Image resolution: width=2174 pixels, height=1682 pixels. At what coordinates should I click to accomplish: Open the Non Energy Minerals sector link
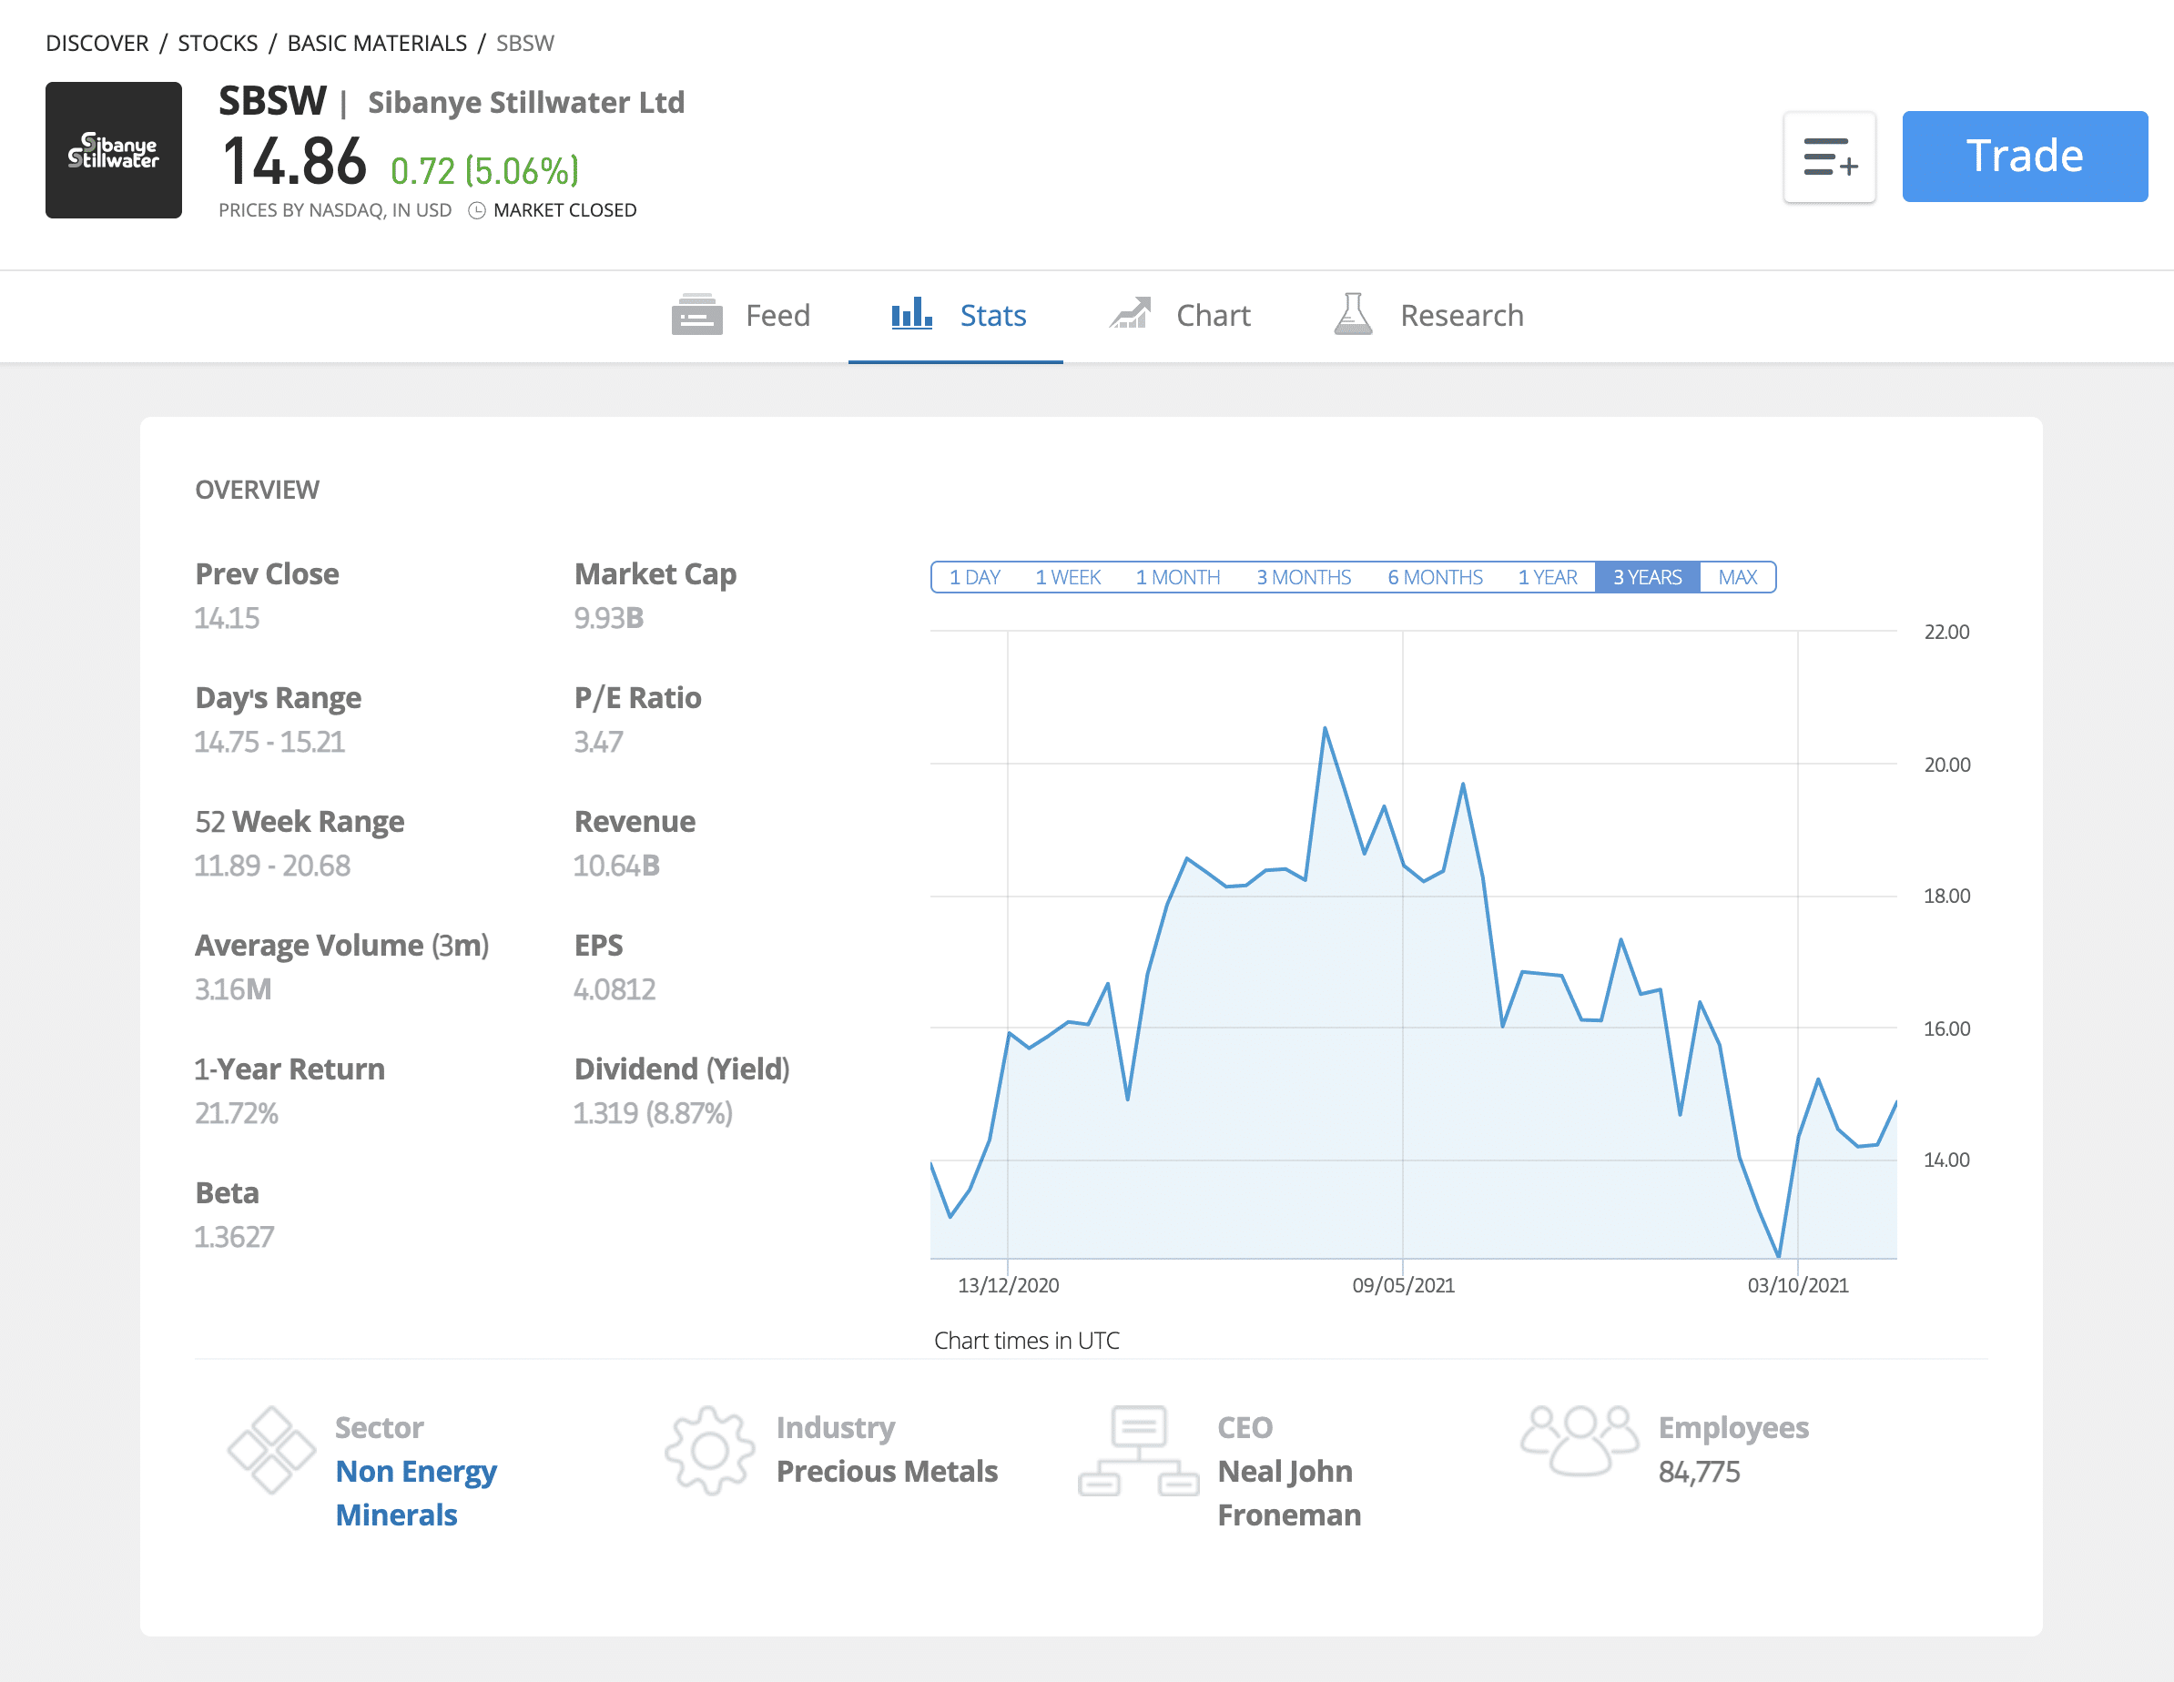click(x=416, y=1493)
